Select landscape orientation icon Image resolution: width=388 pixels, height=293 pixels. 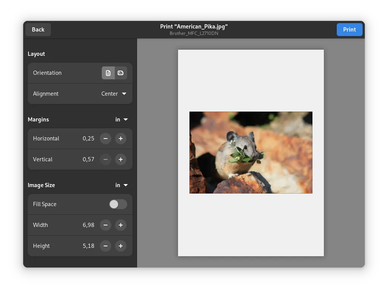(x=121, y=73)
